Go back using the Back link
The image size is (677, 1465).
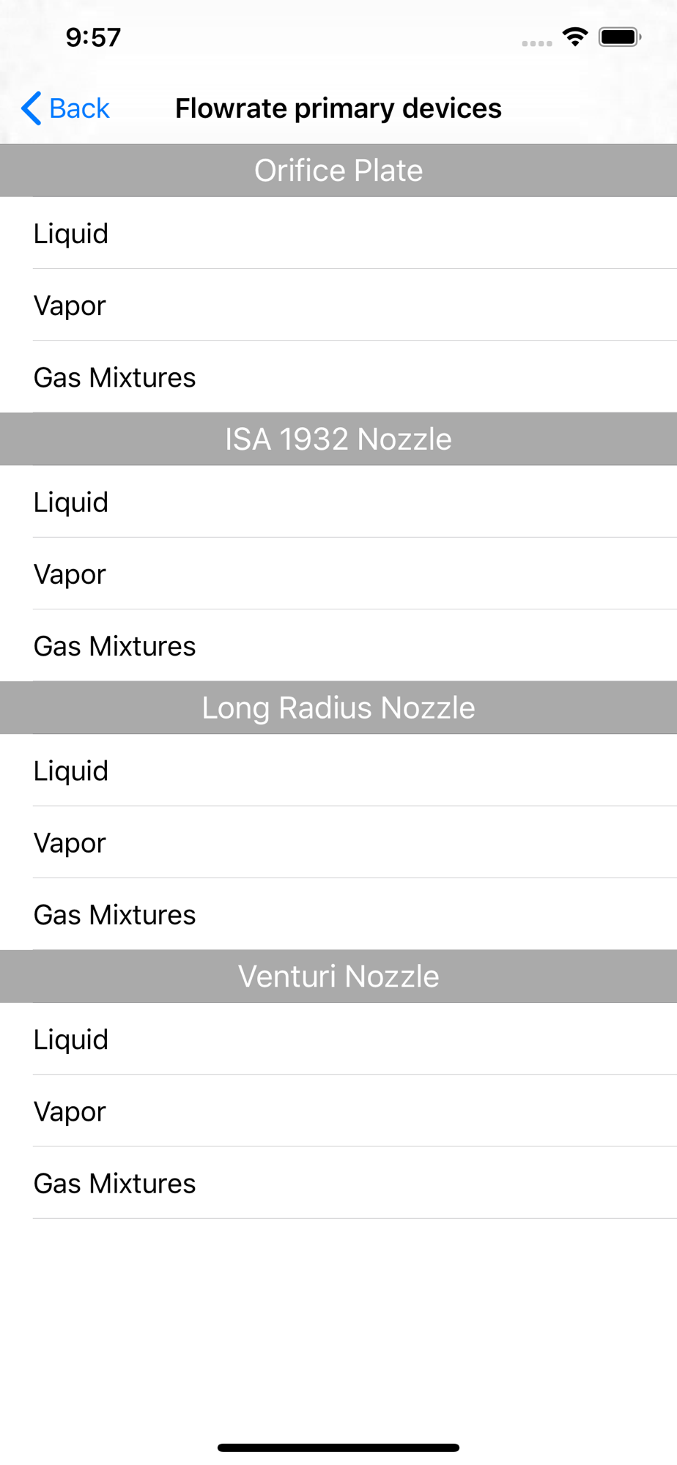(66, 108)
